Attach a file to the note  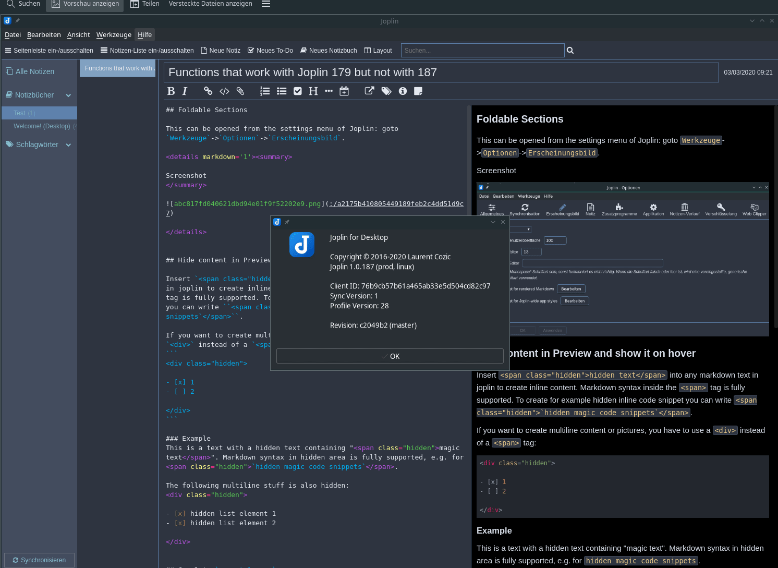(x=240, y=91)
